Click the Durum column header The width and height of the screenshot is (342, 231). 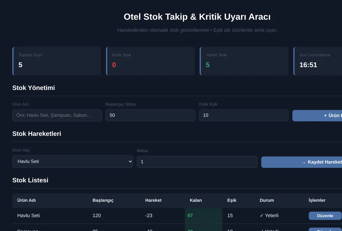267,200
